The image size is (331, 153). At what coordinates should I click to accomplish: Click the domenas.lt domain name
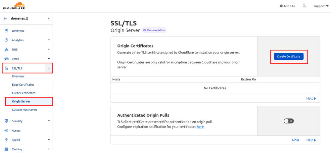(x=20, y=18)
